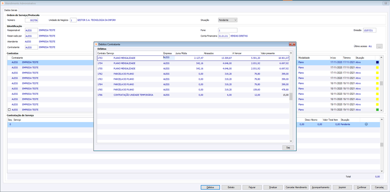The height and width of the screenshot is (192, 390).
Task: Select debit row 1763
Action: (x=193, y=79)
